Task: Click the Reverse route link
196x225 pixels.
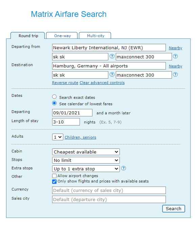Action: click(x=65, y=83)
